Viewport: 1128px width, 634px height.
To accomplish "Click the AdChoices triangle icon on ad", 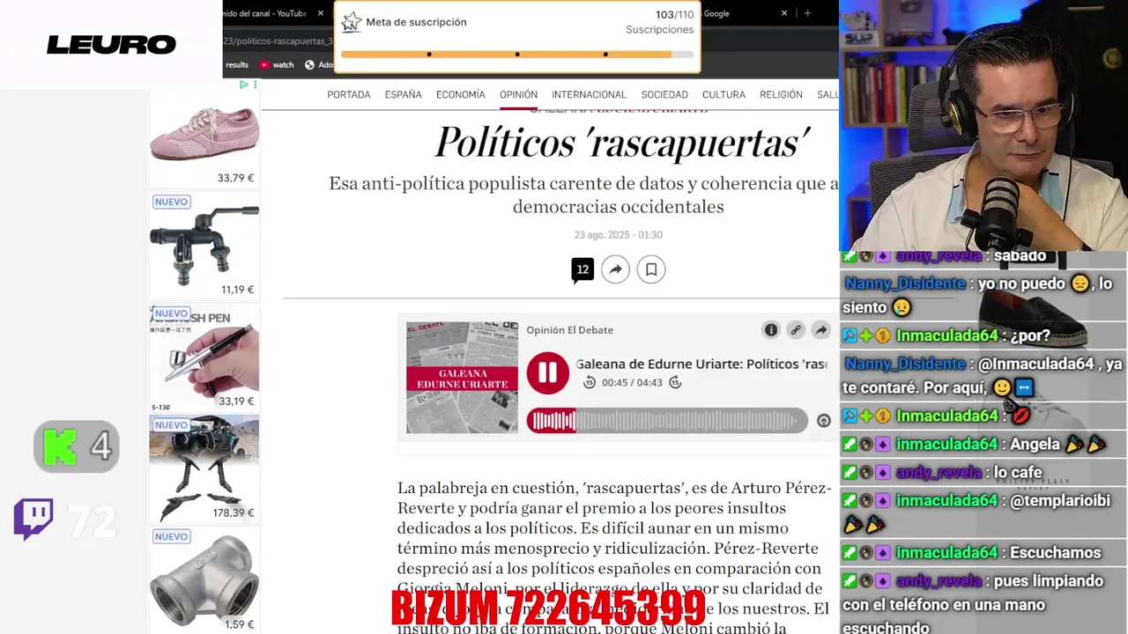I will tap(244, 85).
